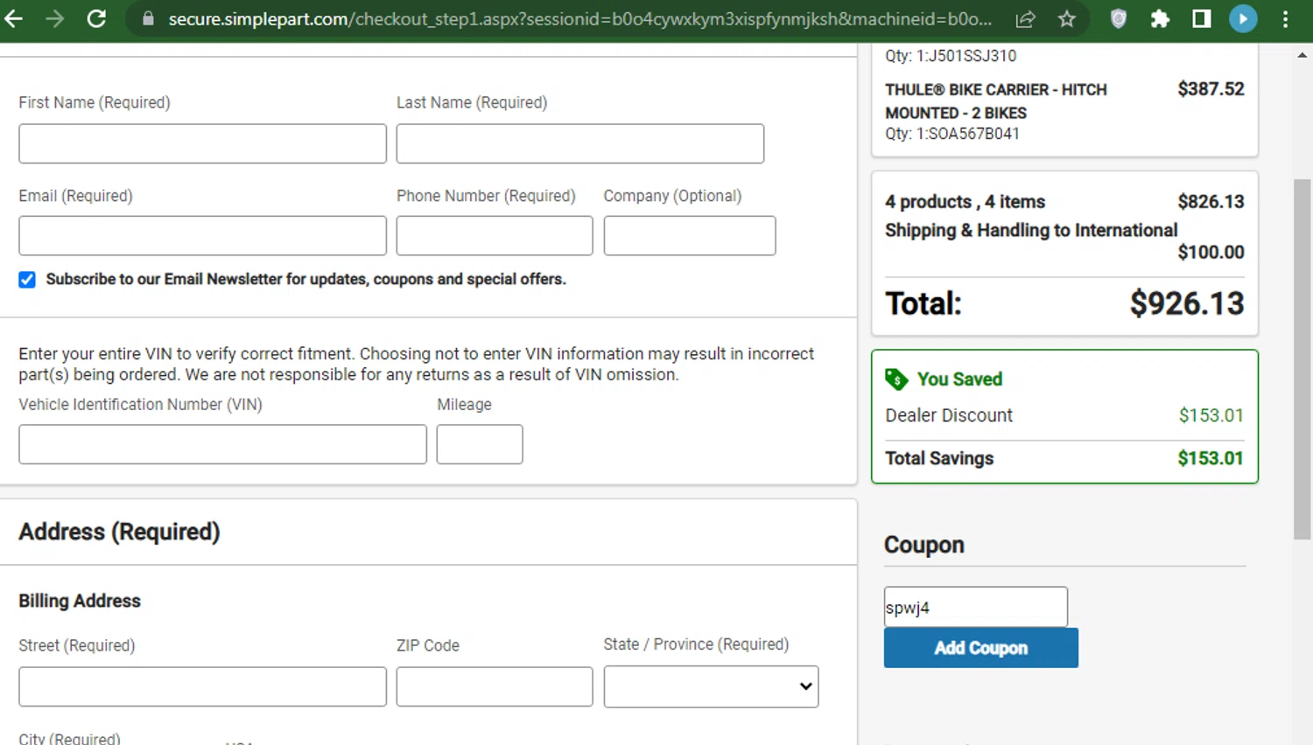Click the Total $926.13 amount

[x=1187, y=303]
